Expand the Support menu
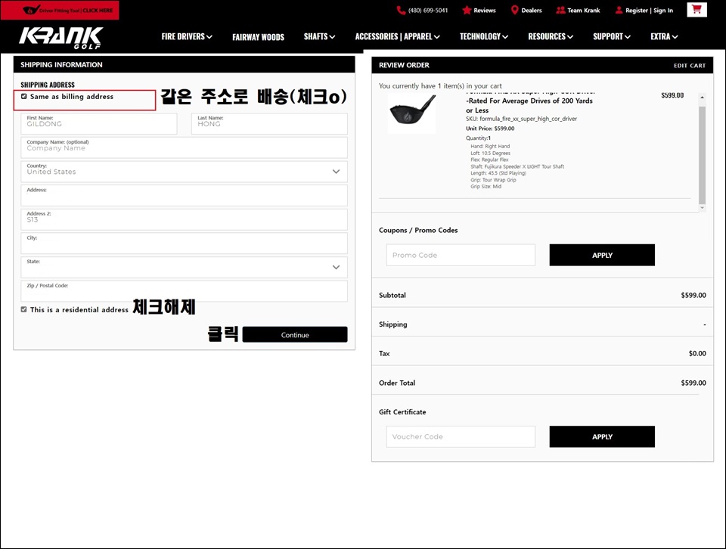726x549 pixels. (x=612, y=36)
